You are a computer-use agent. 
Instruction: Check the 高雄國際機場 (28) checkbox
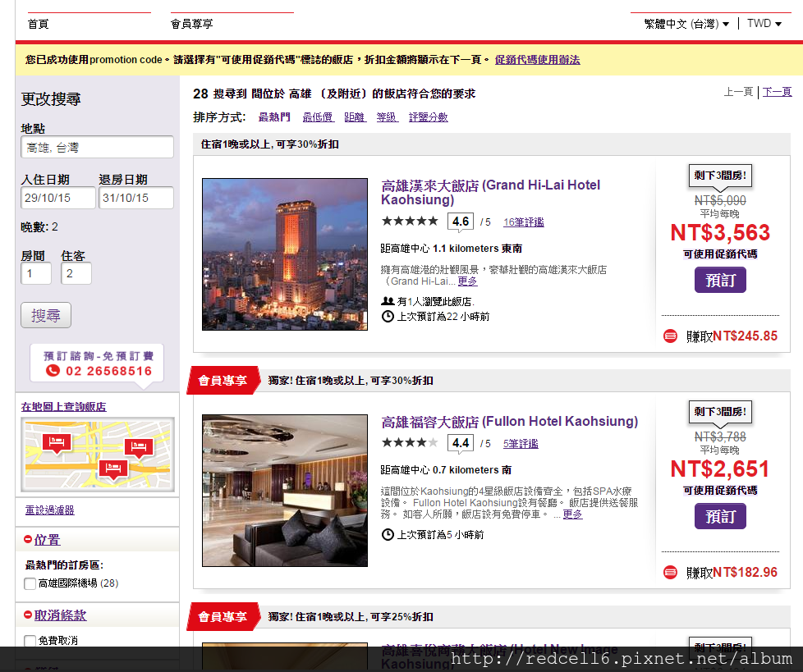pos(30,583)
